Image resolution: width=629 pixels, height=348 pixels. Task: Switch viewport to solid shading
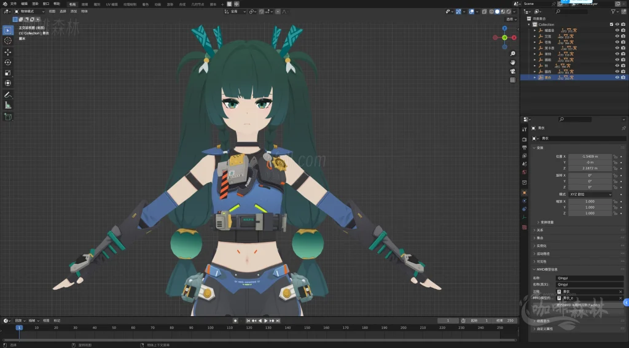coord(497,12)
